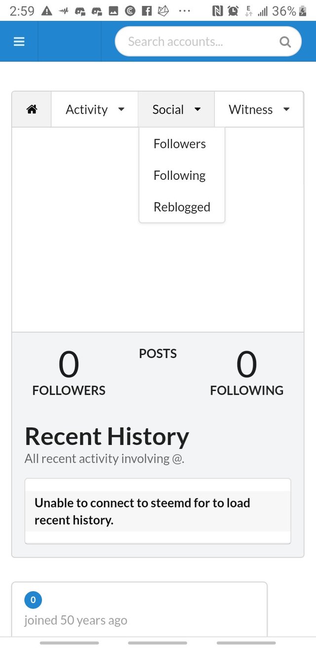Select Followers from Social menu
Image resolution: width=316 pixels, height=650 pixels.
coord(180,144)
